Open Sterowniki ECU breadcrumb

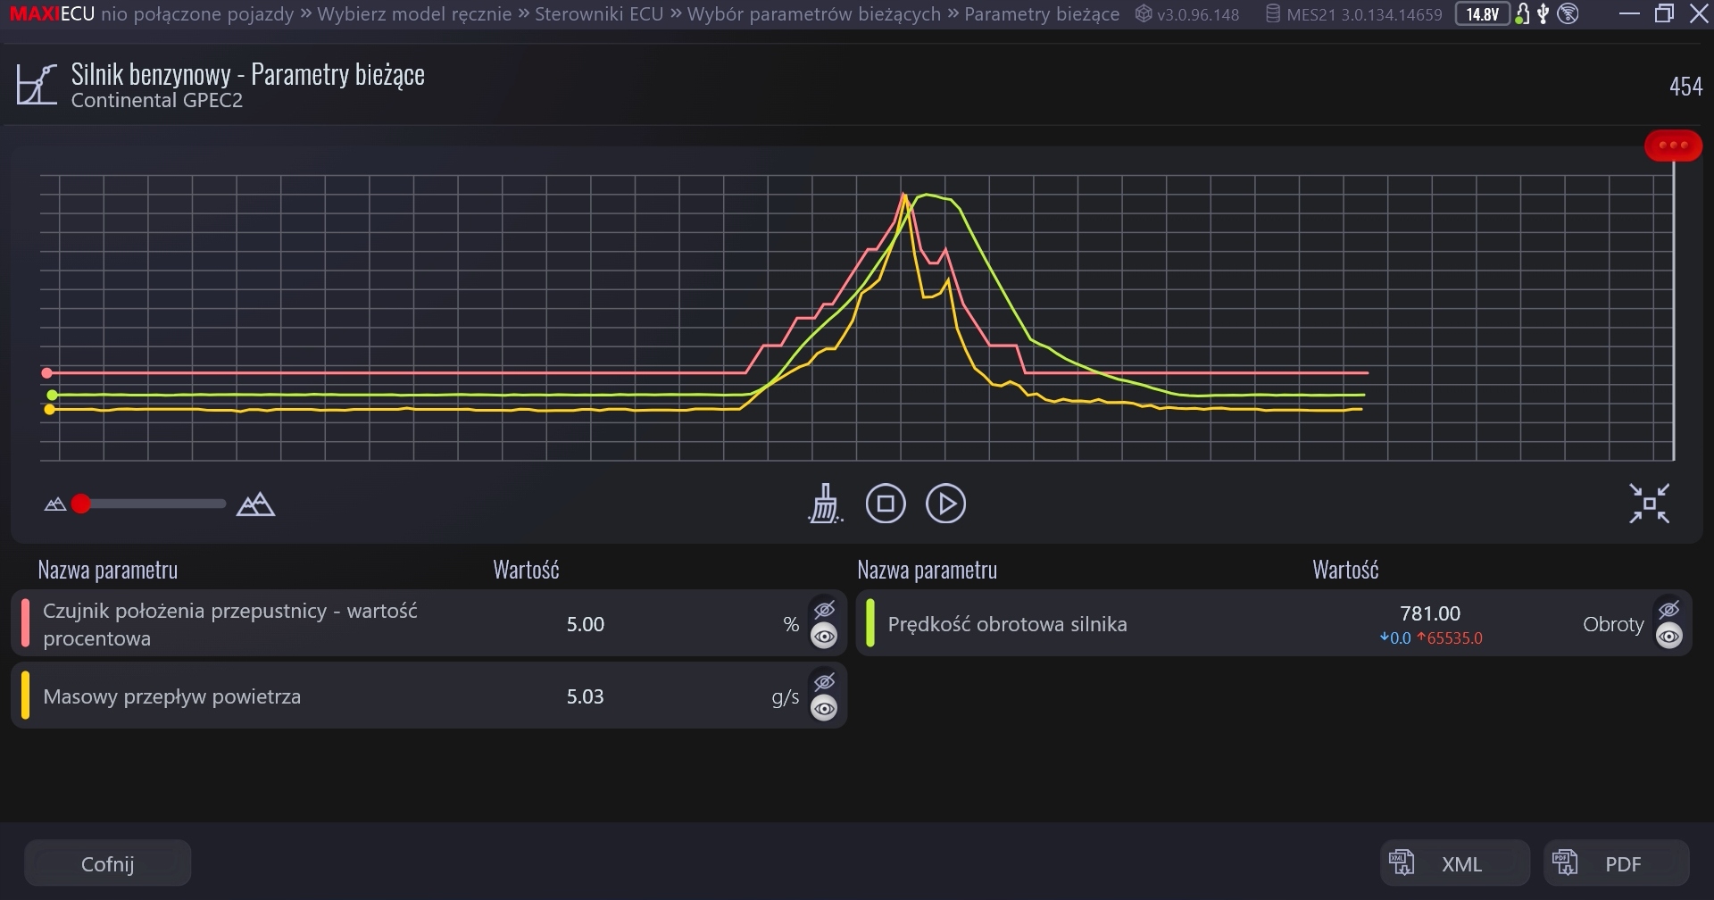click(x=598, y=14)
